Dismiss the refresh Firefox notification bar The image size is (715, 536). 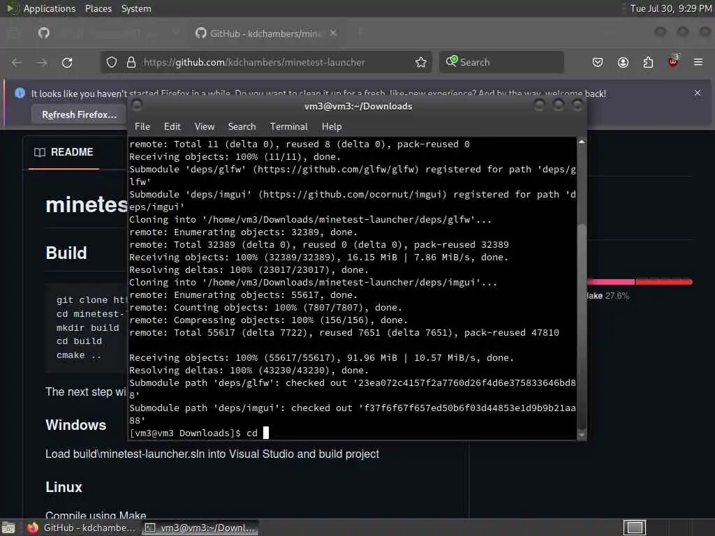tap(698, 93)
